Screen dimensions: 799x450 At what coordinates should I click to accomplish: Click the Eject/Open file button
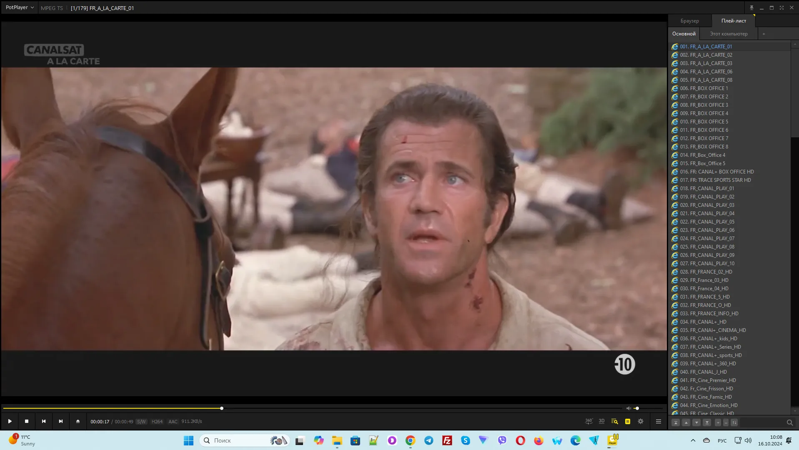click(x=78, y=421)
